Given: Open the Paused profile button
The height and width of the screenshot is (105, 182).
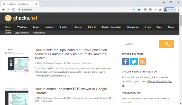Looking at the screenshot, I should click(x=169, y=10).
